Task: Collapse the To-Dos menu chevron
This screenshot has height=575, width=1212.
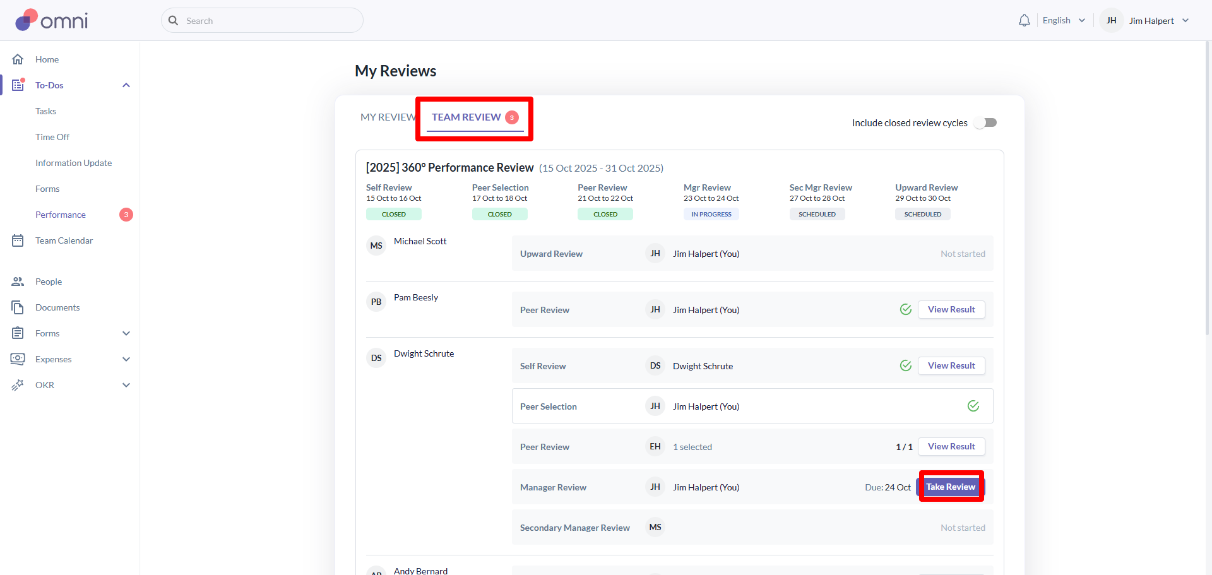Action: click(x=126, y=85)
